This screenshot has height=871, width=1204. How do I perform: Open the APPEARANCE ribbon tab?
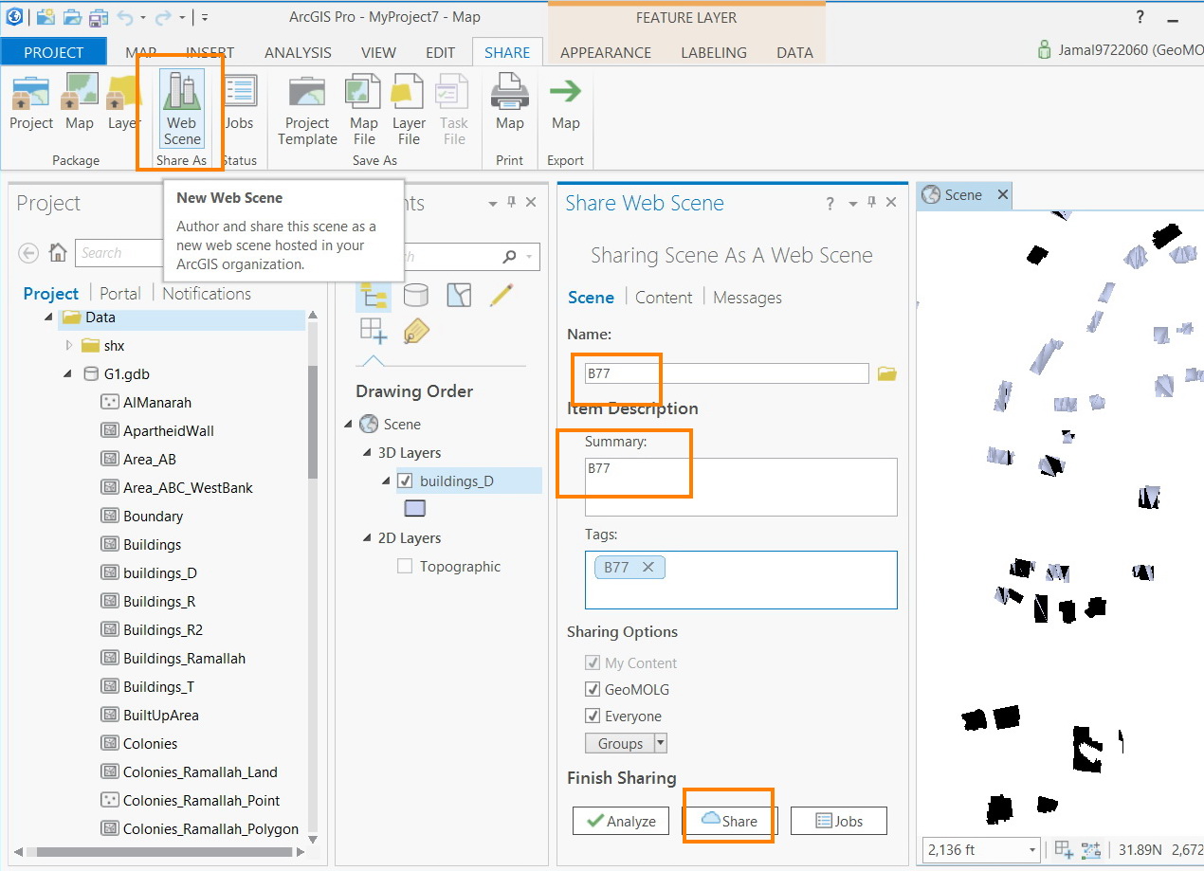(606, 53)
